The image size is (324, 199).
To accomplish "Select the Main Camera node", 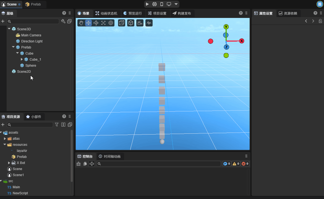I will click(31, 35).
